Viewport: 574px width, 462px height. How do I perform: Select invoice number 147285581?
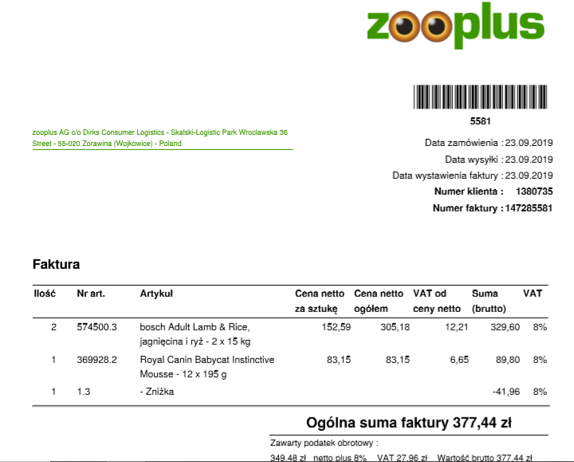click(x=529, y=208)
